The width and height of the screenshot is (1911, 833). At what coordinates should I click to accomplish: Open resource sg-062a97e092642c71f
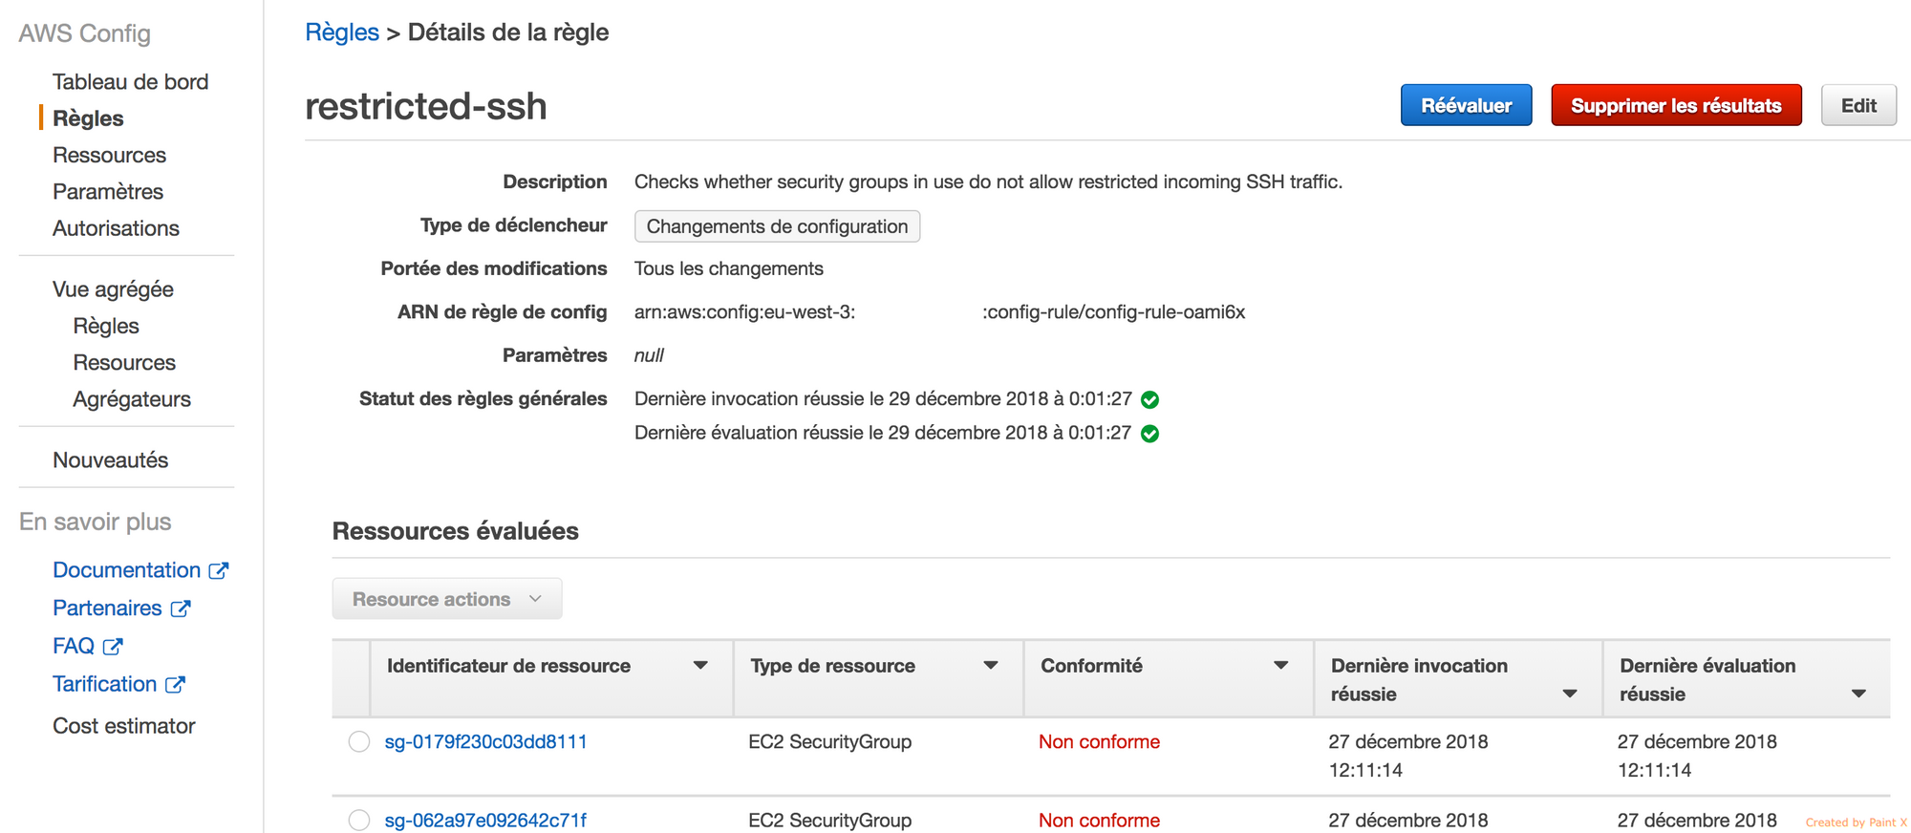point(485,821)
